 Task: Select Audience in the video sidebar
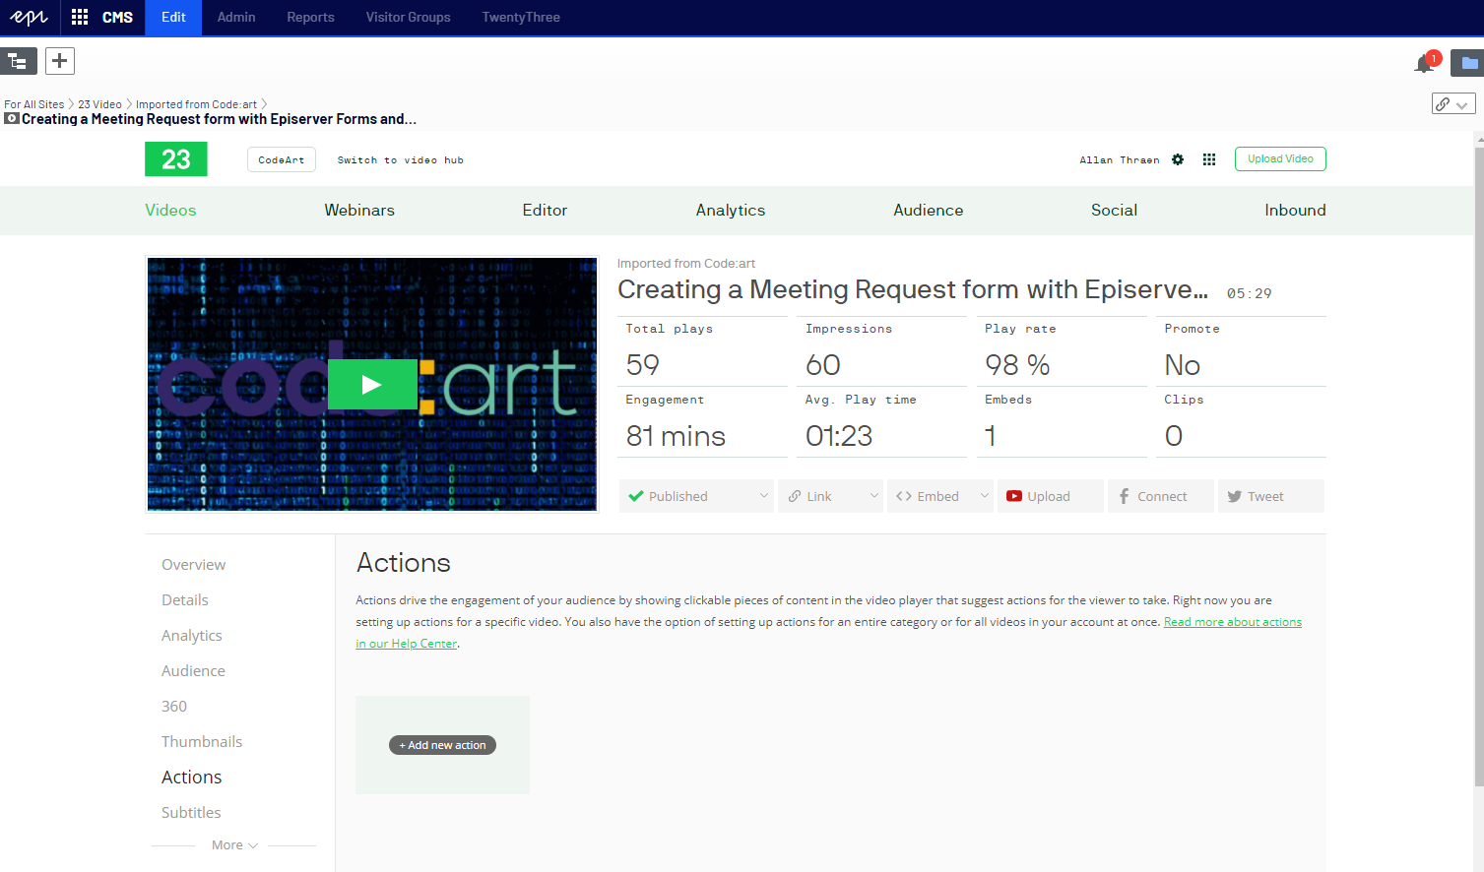(193, 671)
